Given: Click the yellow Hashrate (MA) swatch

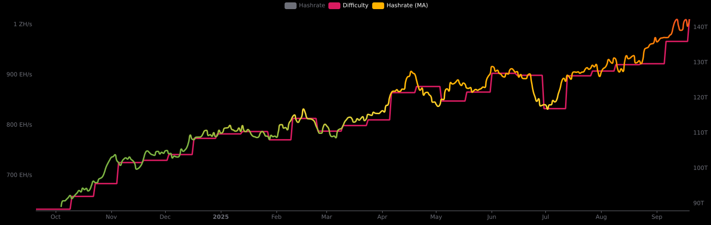Looking at the screenshot, I should [378, 6].
